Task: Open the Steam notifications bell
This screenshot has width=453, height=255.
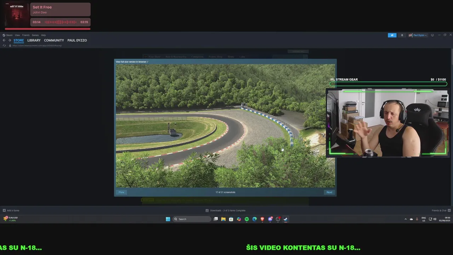Action: [x=402, y=35]
